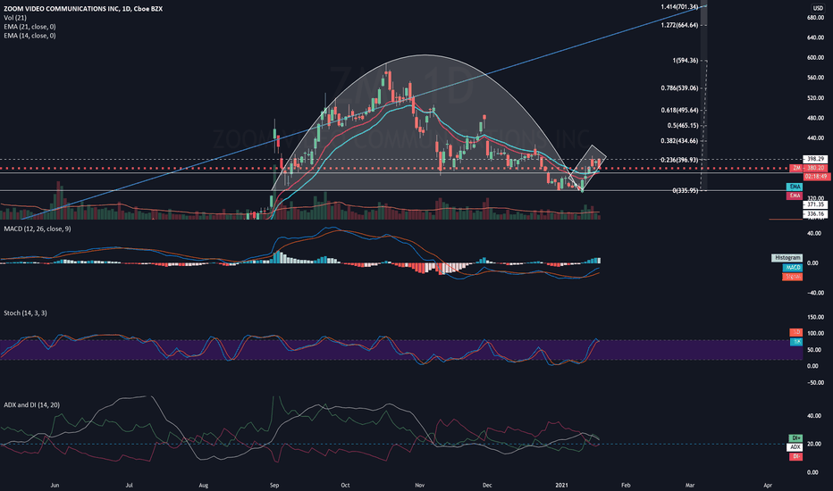Click the 600.00 price scale value
833x491 pixels.
[815, 58]
